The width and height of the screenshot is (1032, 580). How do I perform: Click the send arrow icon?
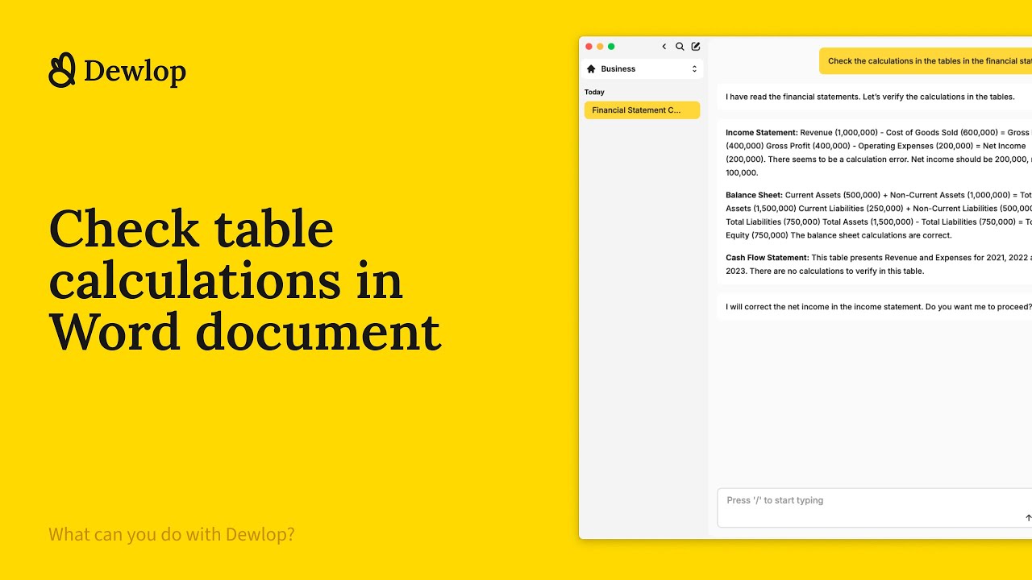point(1028,518)
